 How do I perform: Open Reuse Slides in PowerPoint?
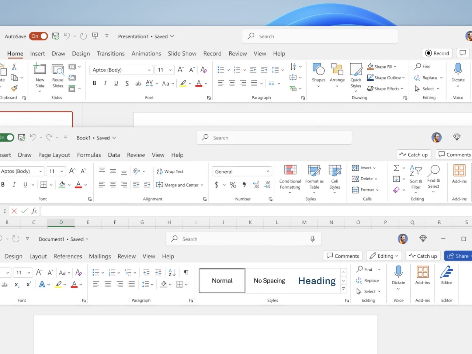point(58,76)
